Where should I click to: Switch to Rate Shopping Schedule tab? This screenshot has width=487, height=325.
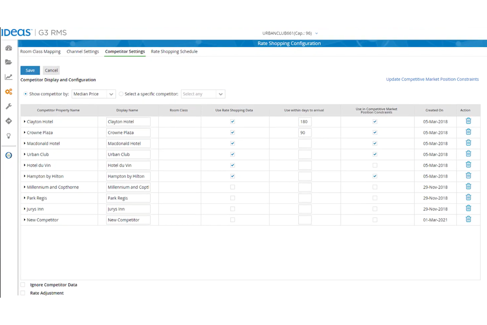pyautogui.click(x=174, y=51)
